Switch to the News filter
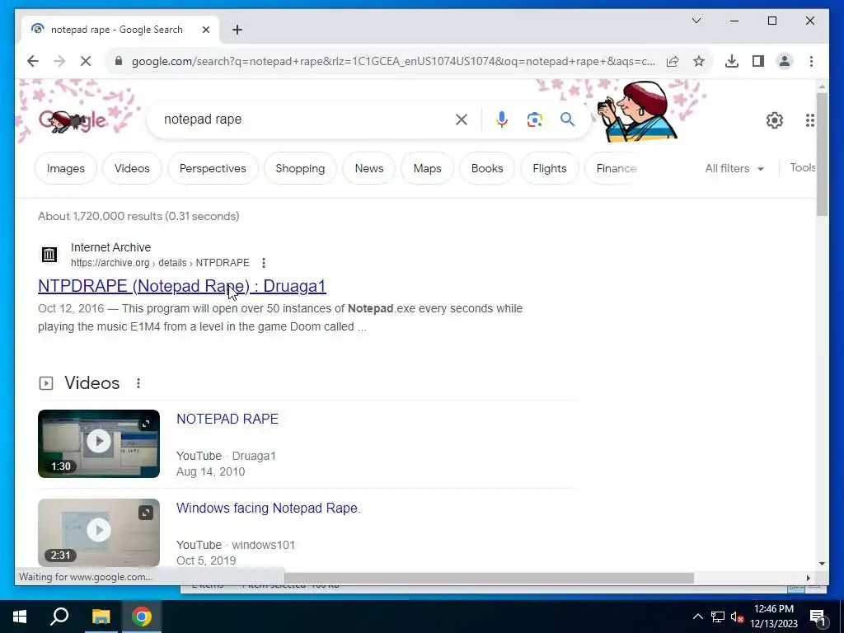Viewport: 844px width, 633px height. (x=369, y=168)
